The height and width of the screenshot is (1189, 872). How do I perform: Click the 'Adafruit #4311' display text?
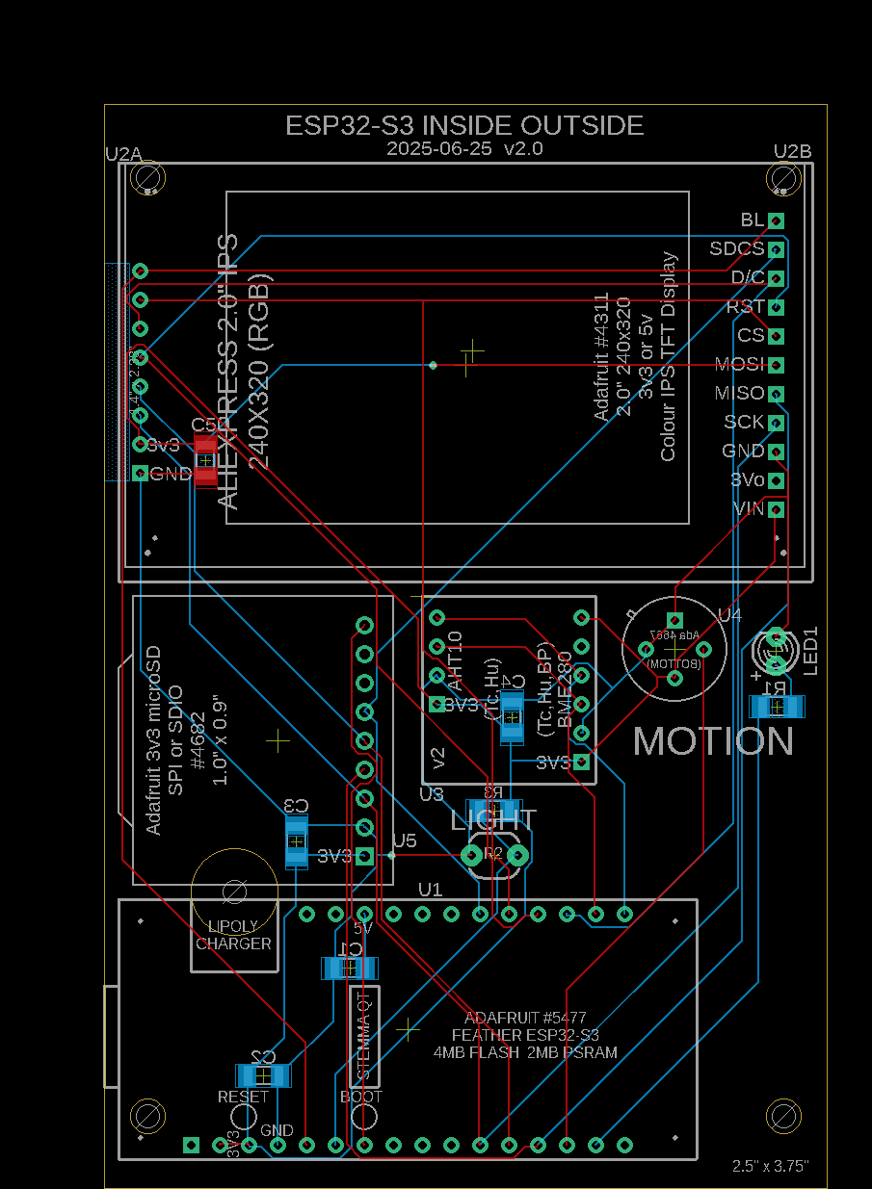602,356
